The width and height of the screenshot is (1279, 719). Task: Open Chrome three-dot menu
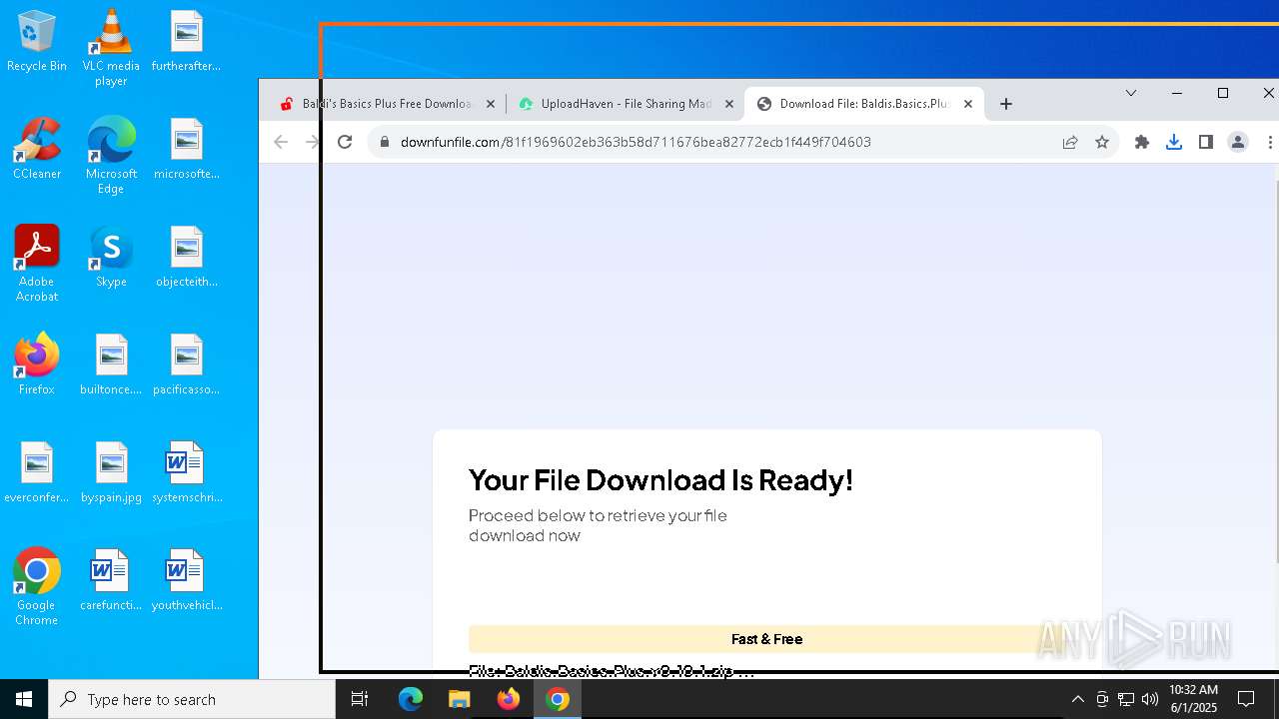coord(1270,142)
